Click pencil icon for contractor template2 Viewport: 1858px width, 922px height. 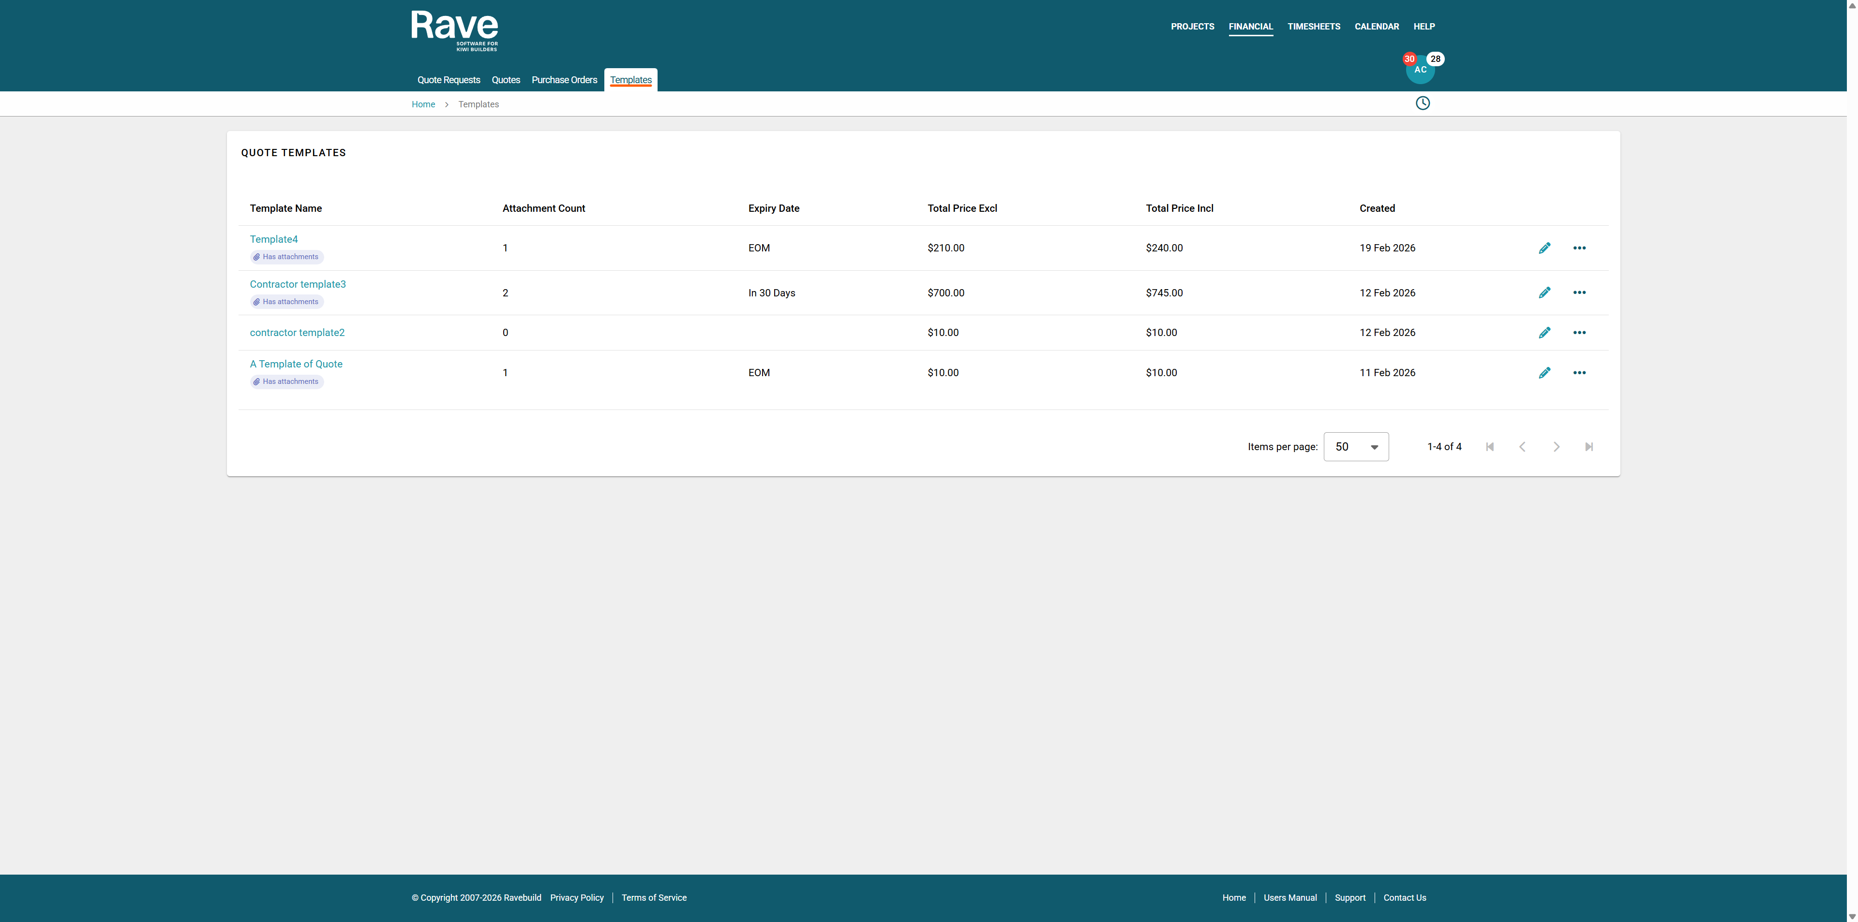point(1544,332)
